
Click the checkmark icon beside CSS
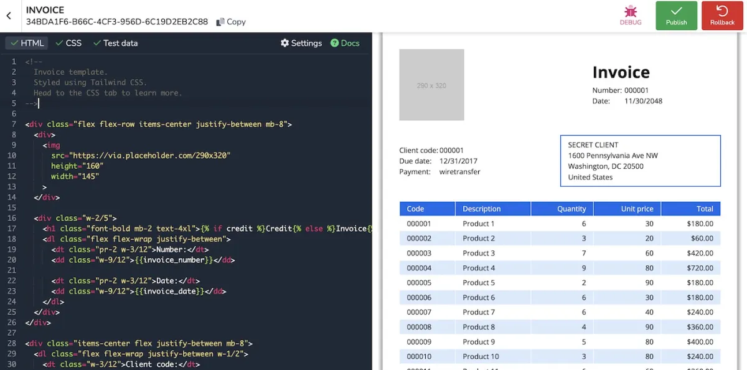point(59,43)
